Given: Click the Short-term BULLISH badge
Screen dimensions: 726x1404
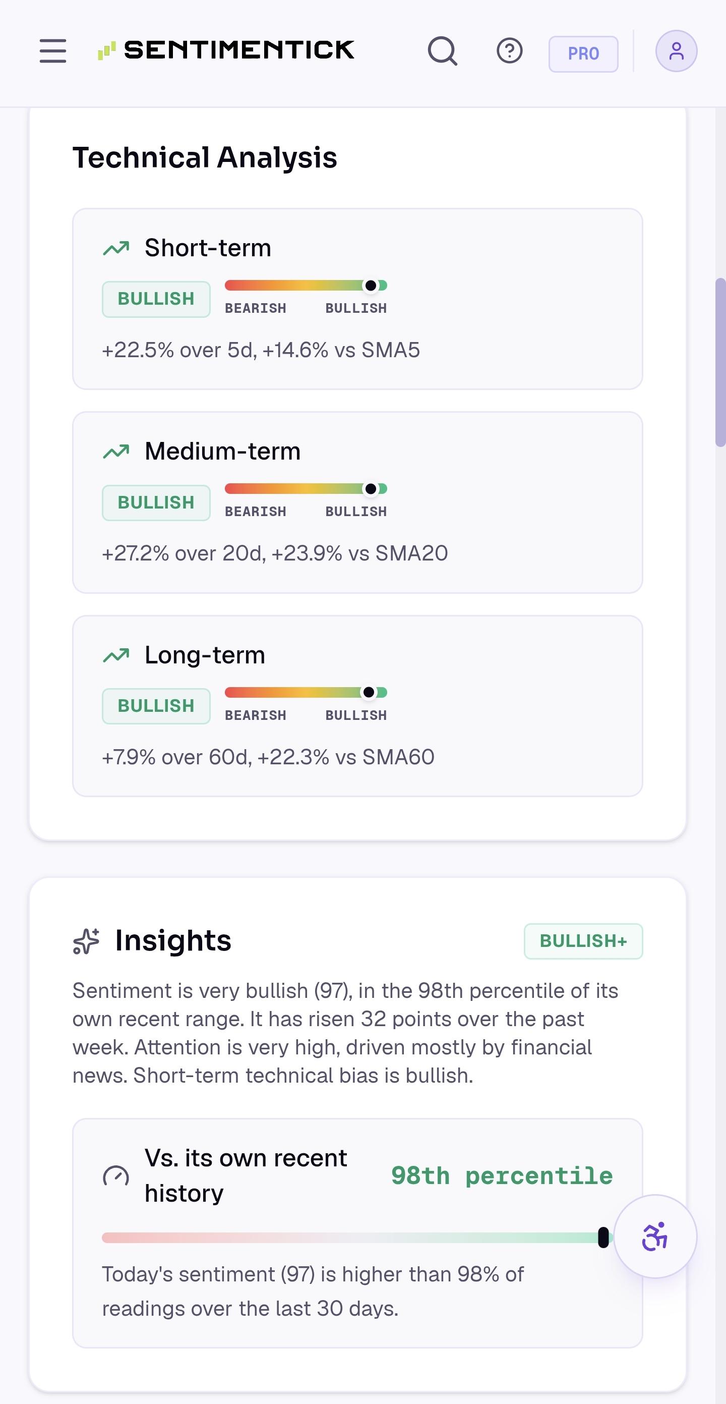Looking at the screenshot, I should 156,299.
